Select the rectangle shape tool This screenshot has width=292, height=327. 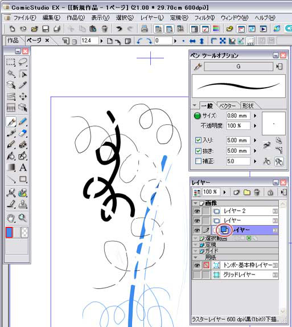(x=23, y=179)
